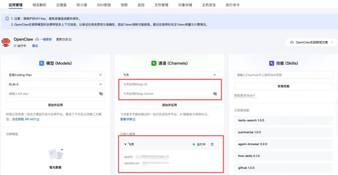Open the 应用管理 tab
This screenshot has width=338, height=175.
(x=16, y=5)
